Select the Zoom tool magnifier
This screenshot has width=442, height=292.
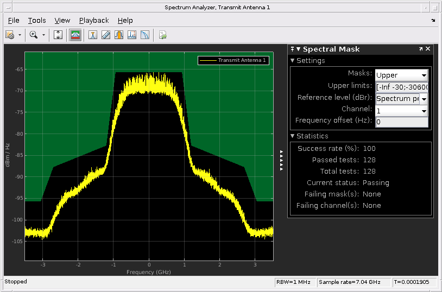[33, 35]
